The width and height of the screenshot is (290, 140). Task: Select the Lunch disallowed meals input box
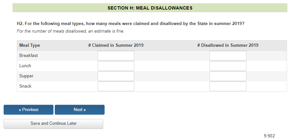pyautogui.click(x=228, y=66)
